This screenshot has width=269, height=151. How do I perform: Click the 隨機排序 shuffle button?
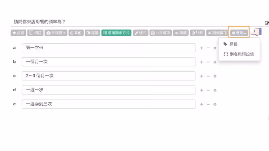(x=217, y=33)
